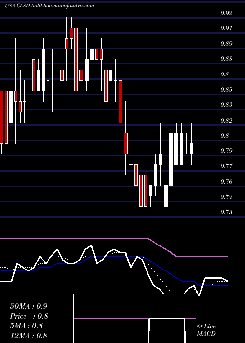Viewport: 245px width, 343px height.
Task: Click the 0.88 price axis label
Action: click(226, 59)
